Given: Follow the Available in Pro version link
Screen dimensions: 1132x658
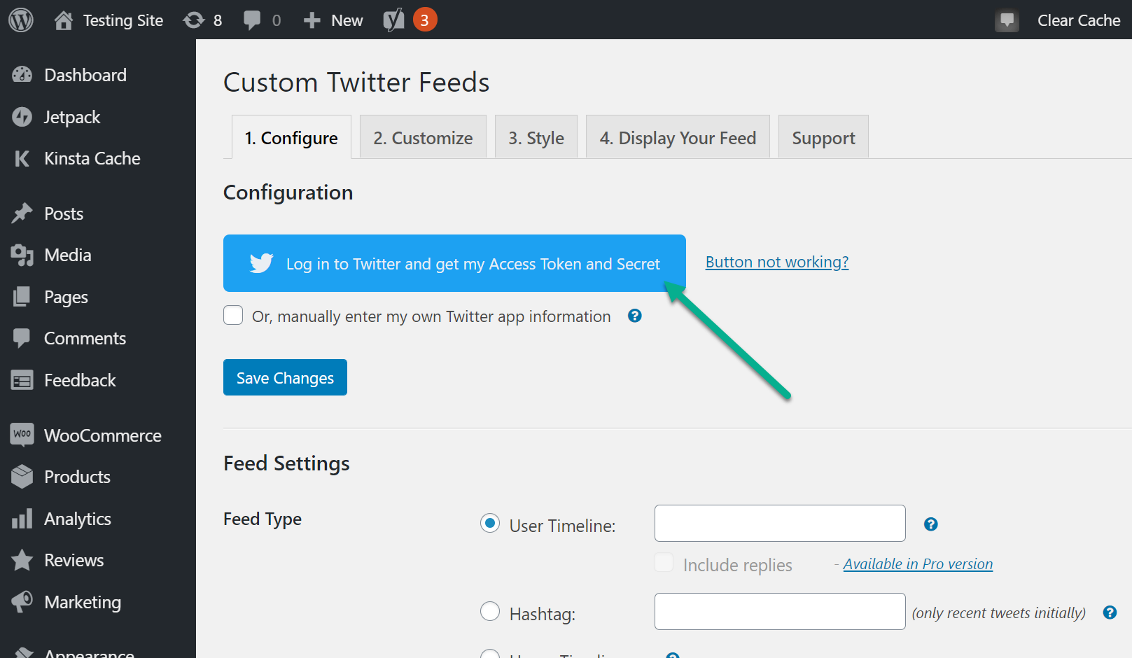Looking at the screenshot, I should click(918, 563).
